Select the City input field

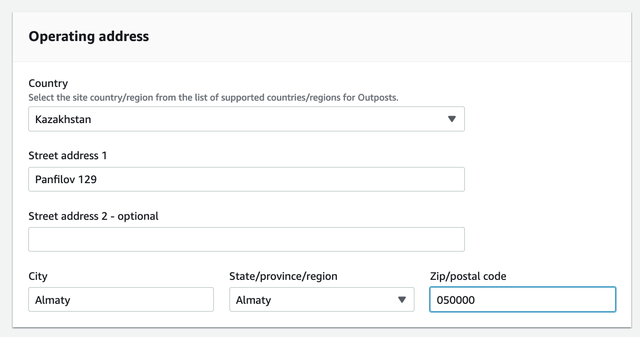(x=121, y=300)
